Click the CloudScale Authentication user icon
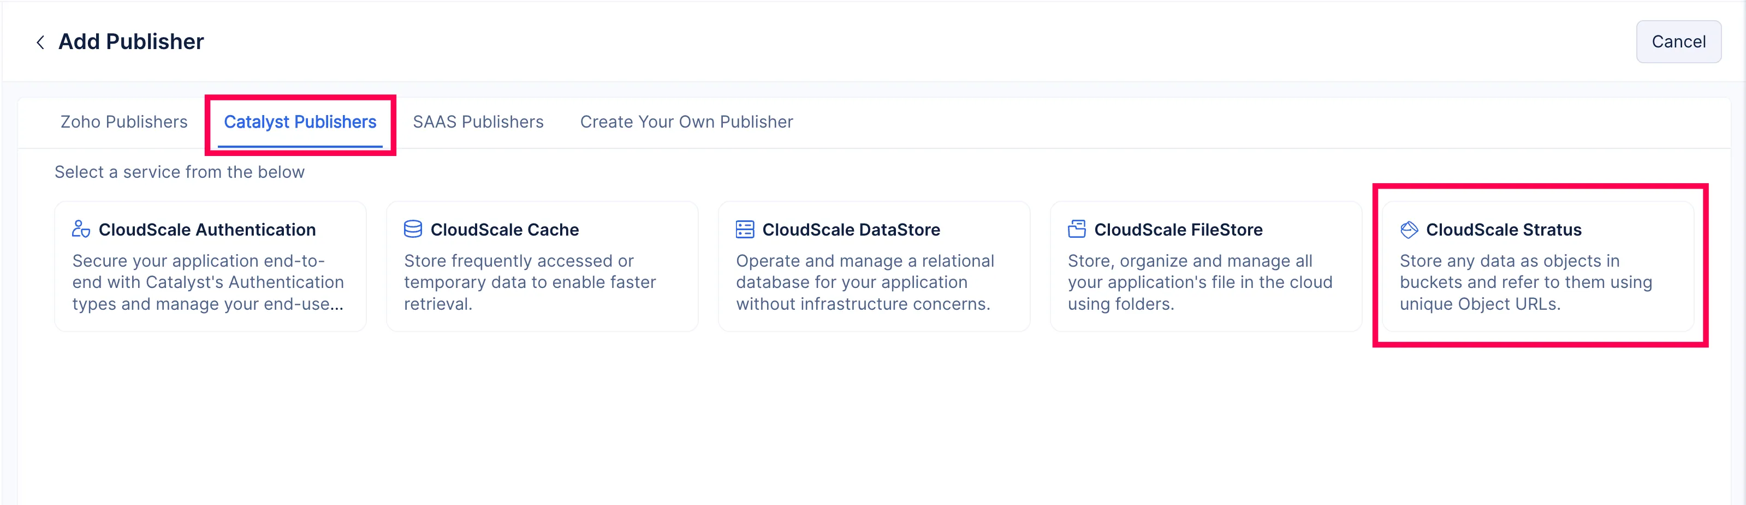The image size is (1746, 505). pyautogui.click(x=81, y=230)
